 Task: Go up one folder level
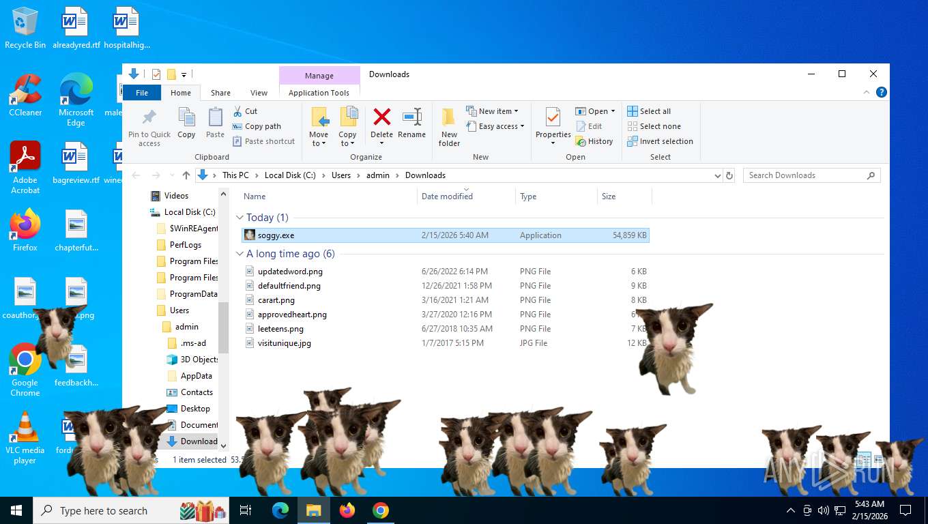[186, 175]
